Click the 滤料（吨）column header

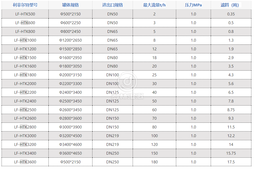click(x=231, y=5)
